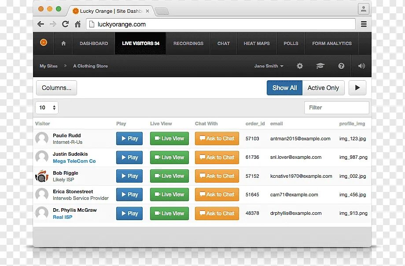
Task: Play Paulie Rudd's session
Action: [129, 139]
